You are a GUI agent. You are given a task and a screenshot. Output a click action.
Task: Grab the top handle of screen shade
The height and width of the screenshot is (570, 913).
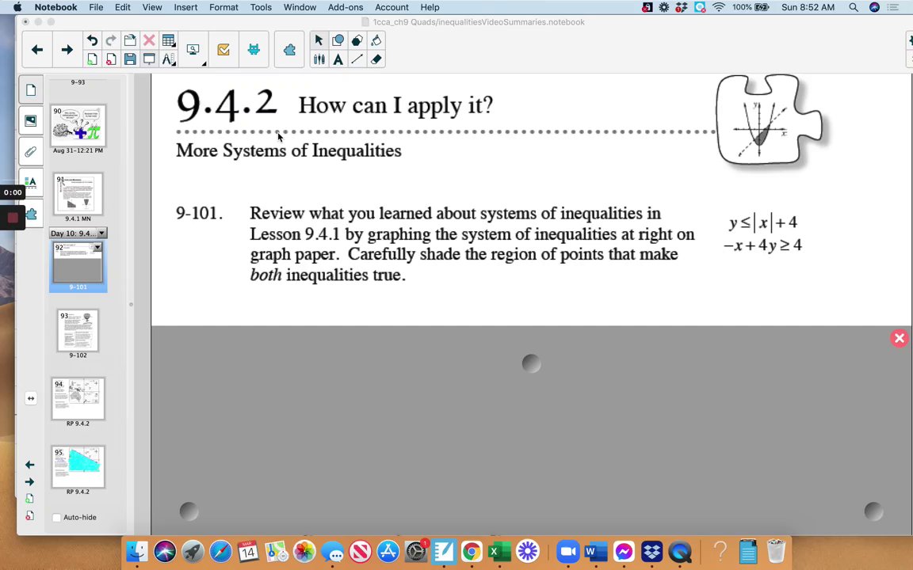(x=531, y=363)
